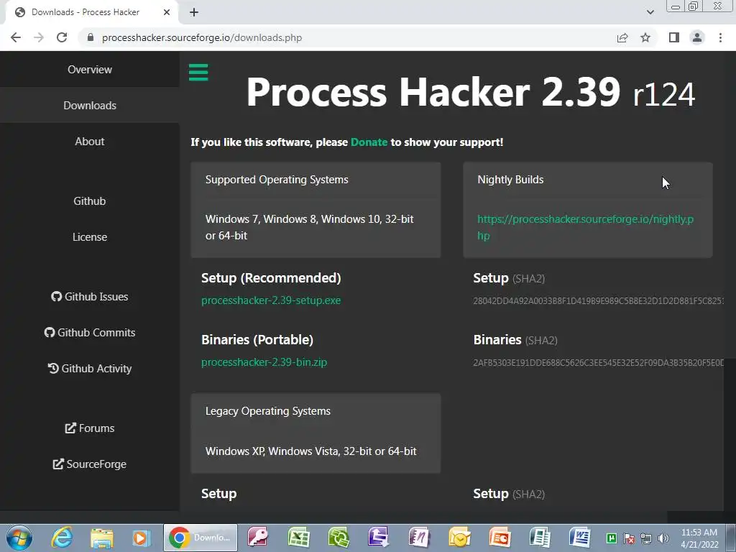The width and height of the screenshot is (736, 552).
Task: Click the Binaries SHA2 hash starting 2AFB5303
Action: pos(598,363)
